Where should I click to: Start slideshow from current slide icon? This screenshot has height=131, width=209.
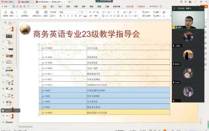pos(25,12)
